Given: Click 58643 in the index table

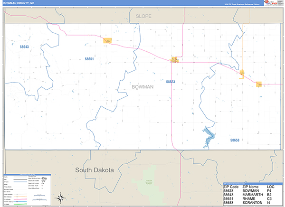Looking at the screenshot, I should point(228,195).
